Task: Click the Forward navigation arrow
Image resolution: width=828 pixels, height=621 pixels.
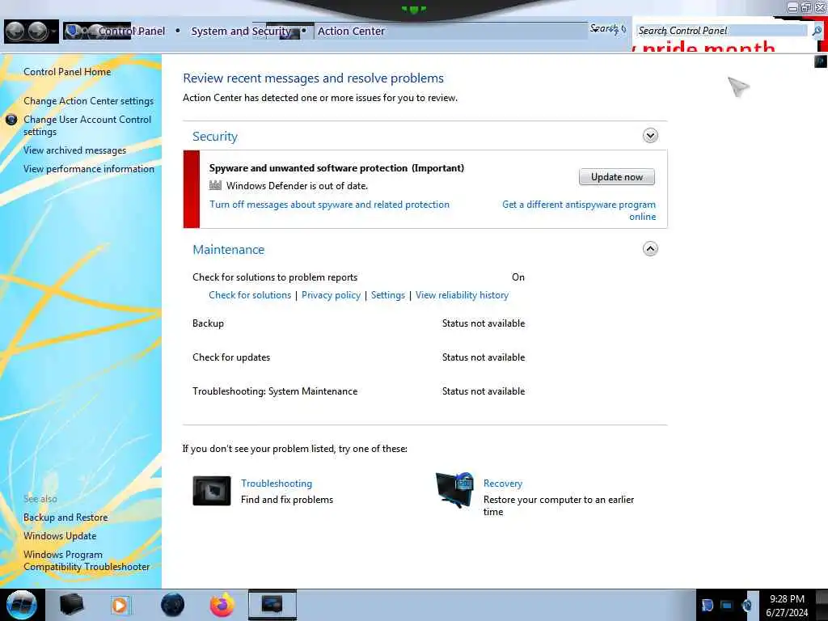Action: click(37, 32)
